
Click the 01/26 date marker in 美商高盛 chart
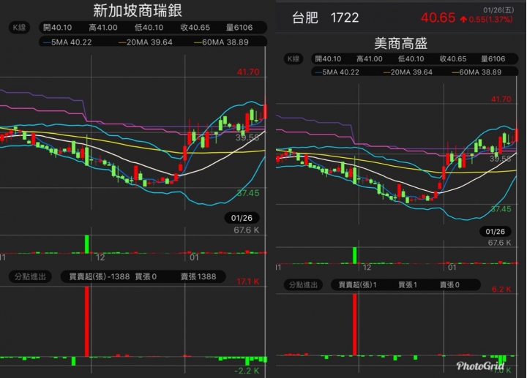click(495, 231)
